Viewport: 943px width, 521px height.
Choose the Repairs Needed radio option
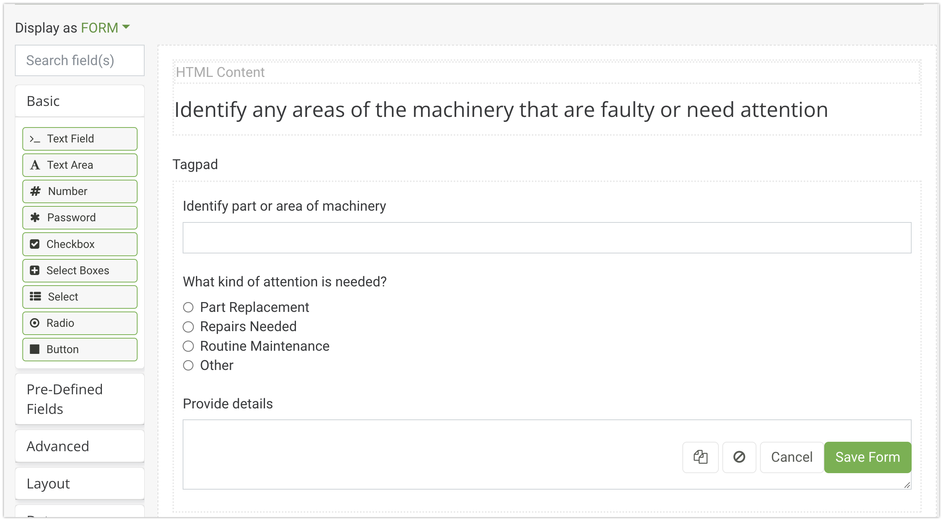(x=189, y=327)
